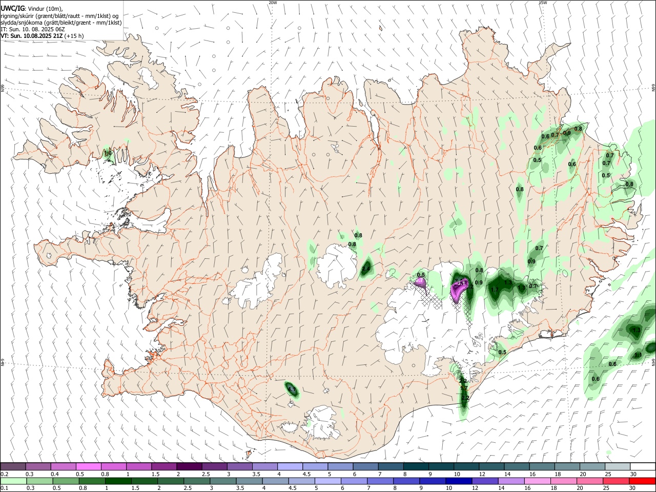This screenshot has width=656, height=492.
Task: Click the UWC/IG title text
Action: pos(12,9)
